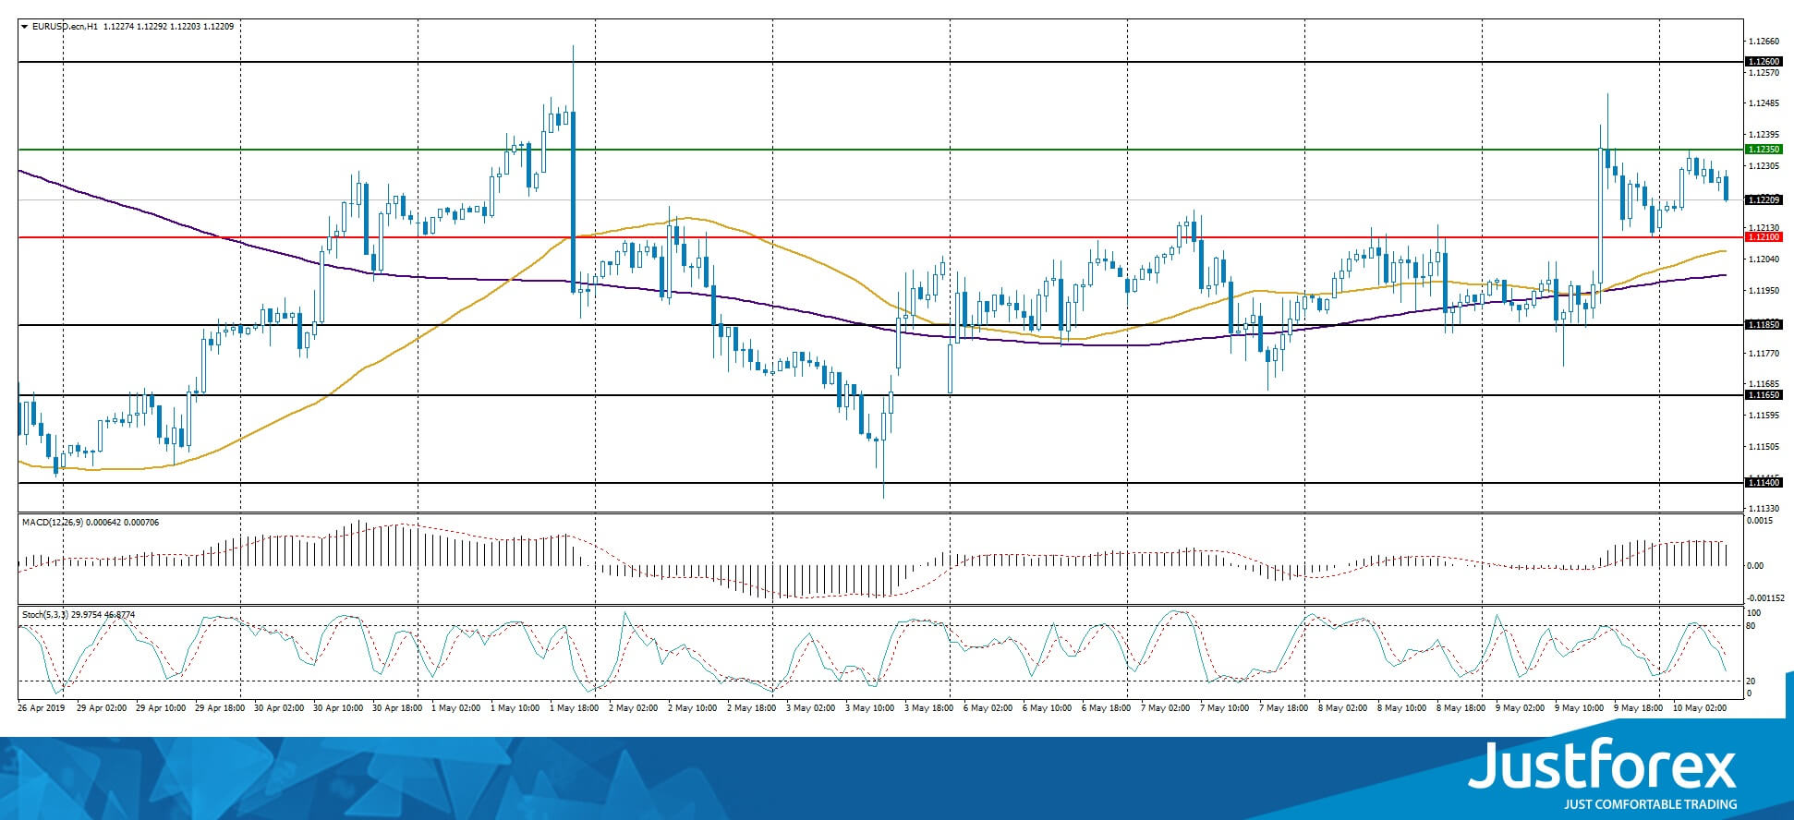Click the 1.11685 price axis value
1794x820 pixels.
1764,384
